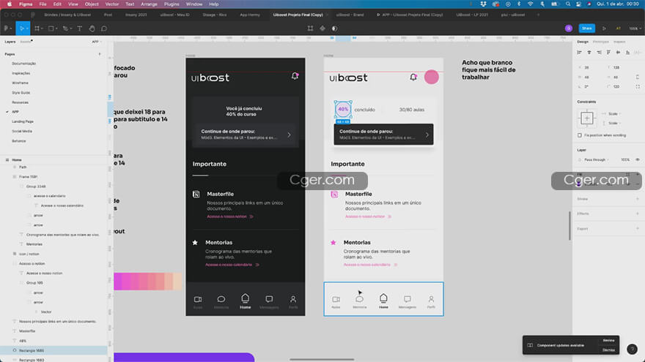Add a new page with plus icon
The image size is (645, 362).
pyautogui.click(x=100, y=54)
